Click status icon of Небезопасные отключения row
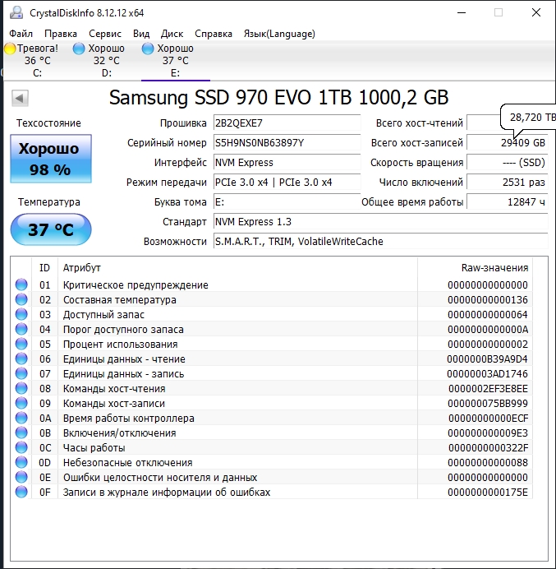The height and width of the screenshot is (569, 556). coord(21,463)
